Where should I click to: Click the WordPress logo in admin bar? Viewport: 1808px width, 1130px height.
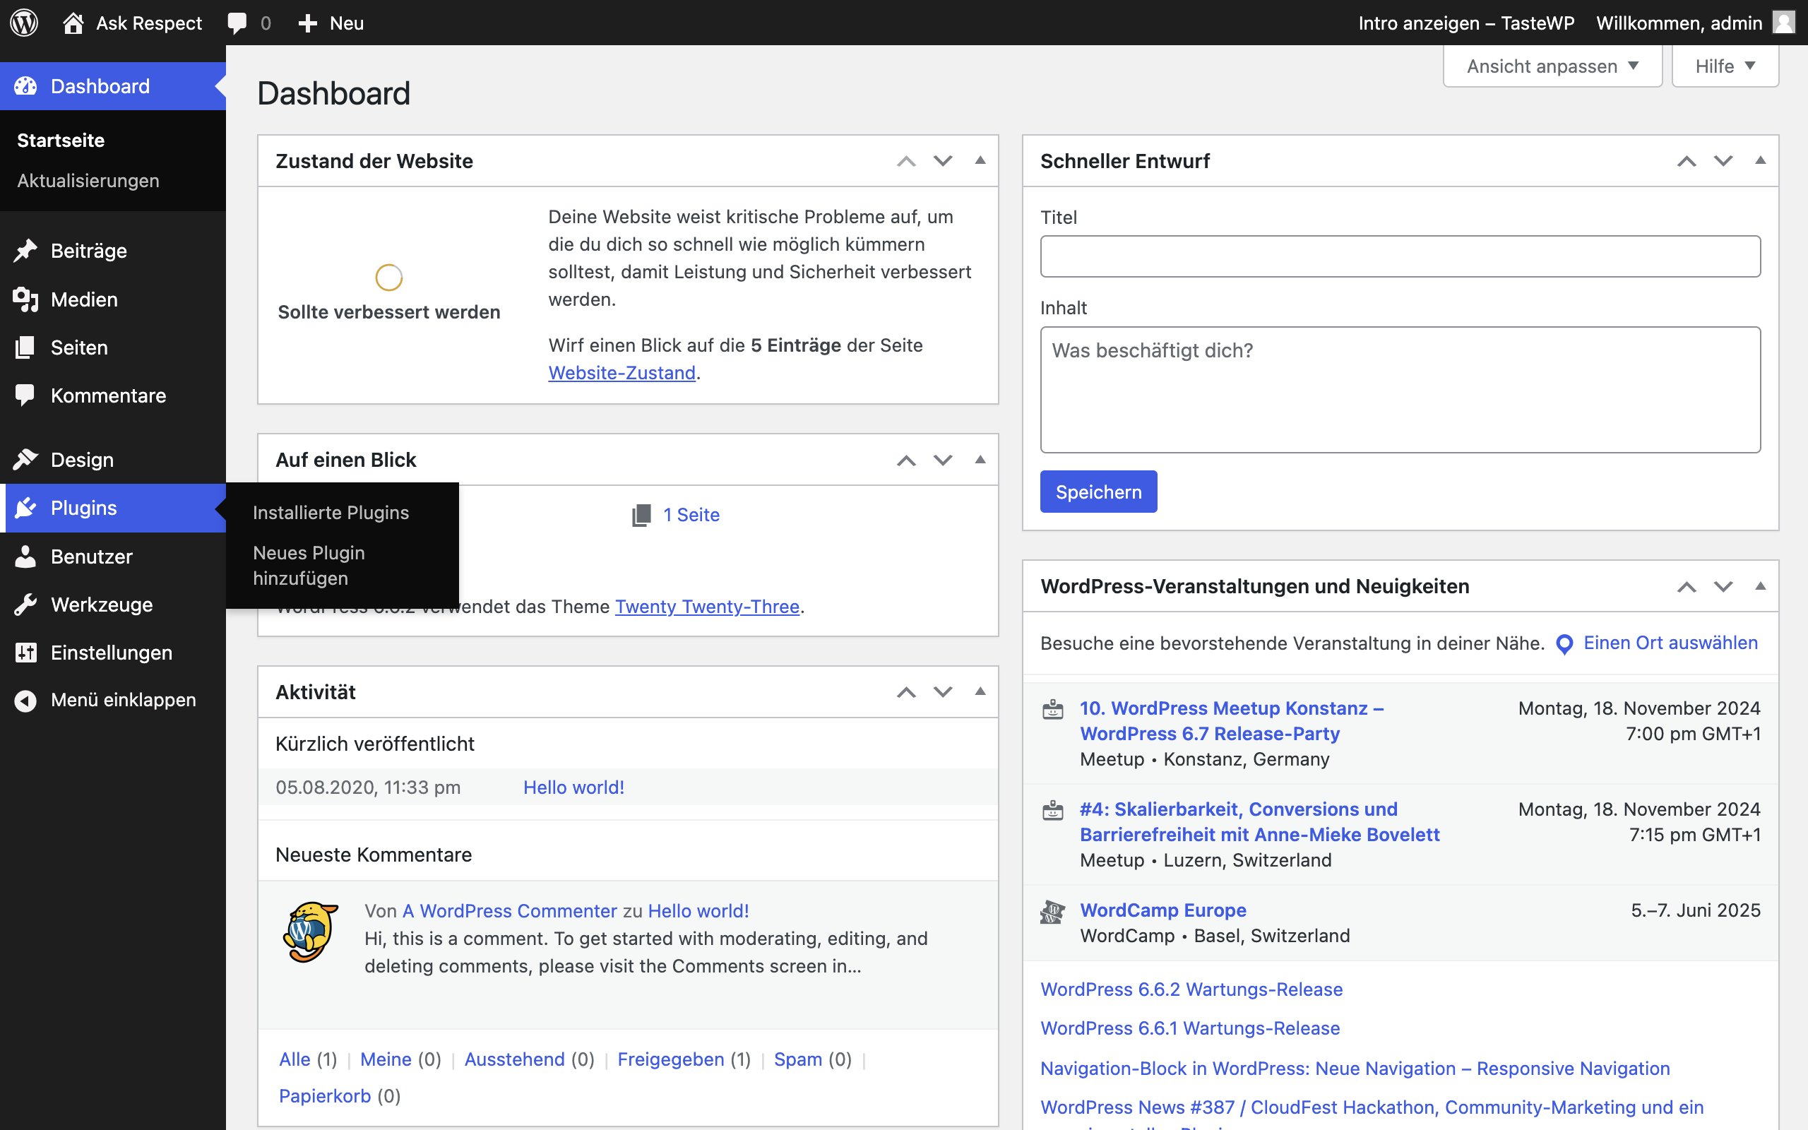pyautogui.click(x=24, y=23)
